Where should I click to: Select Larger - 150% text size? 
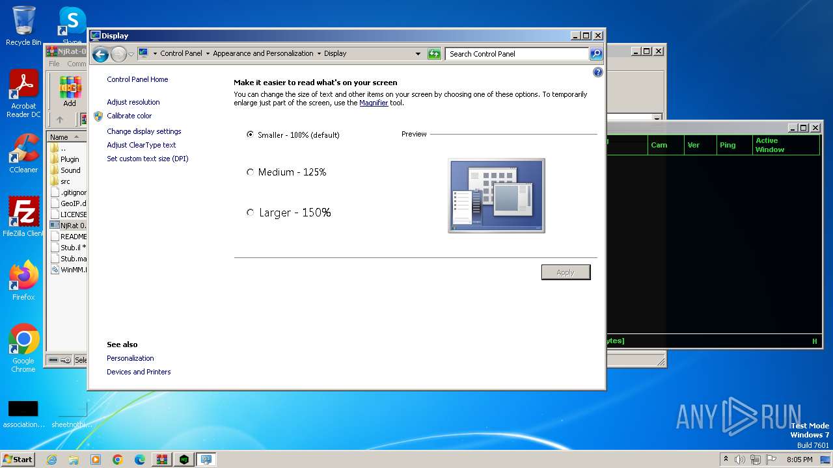pos(250,213)
